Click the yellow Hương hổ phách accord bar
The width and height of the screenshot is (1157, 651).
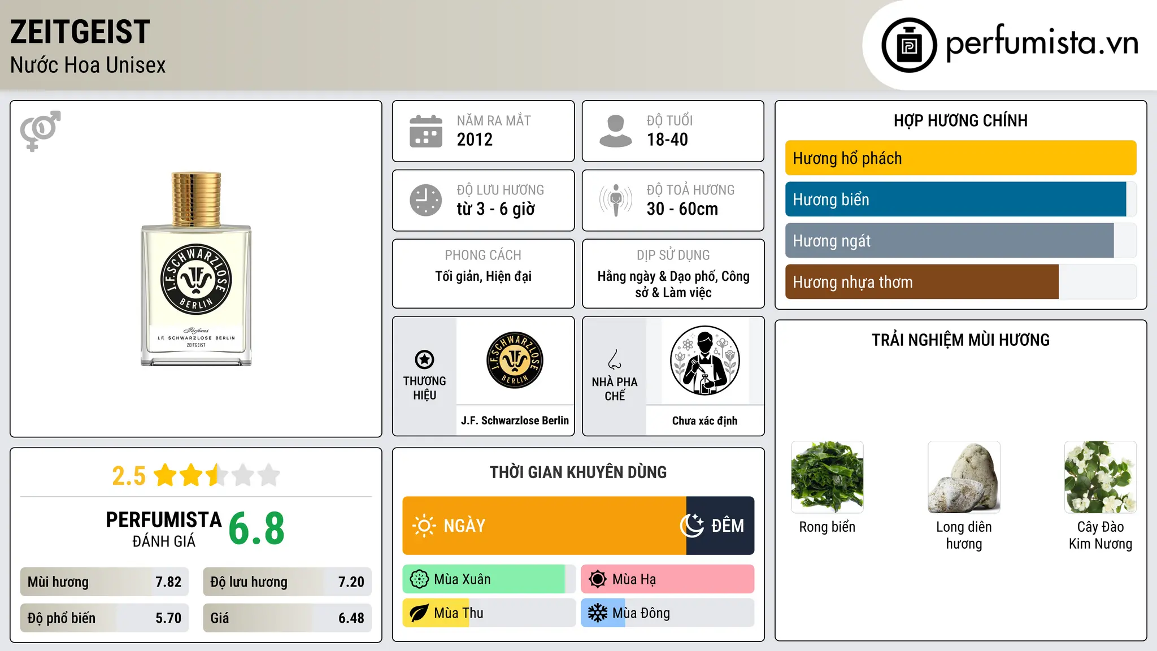[960, 158]
